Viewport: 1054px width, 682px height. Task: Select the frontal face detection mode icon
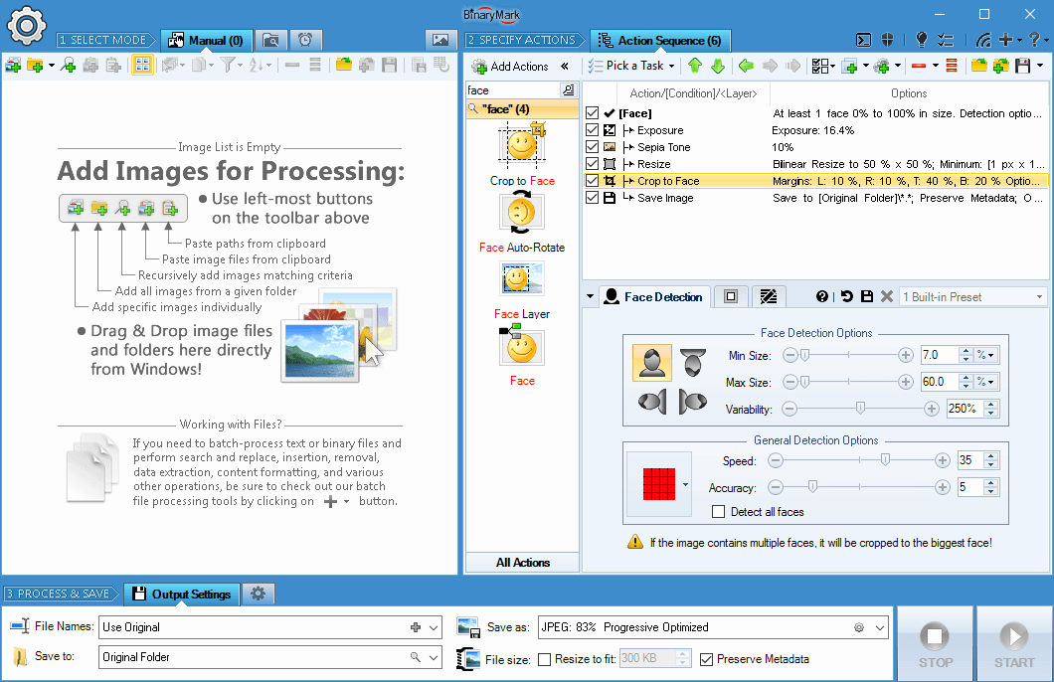point(652,363)
